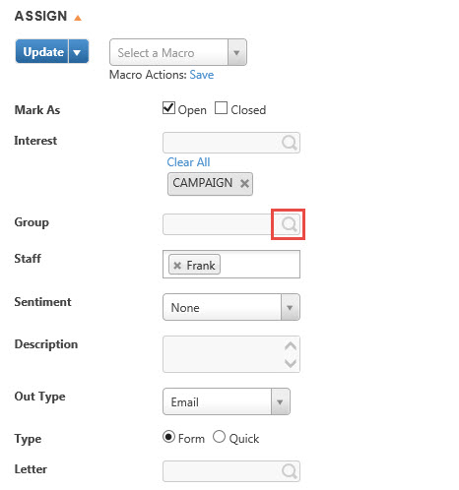Open the Update button dropdown arrow

pyautogui.click(x=79, y=51)
